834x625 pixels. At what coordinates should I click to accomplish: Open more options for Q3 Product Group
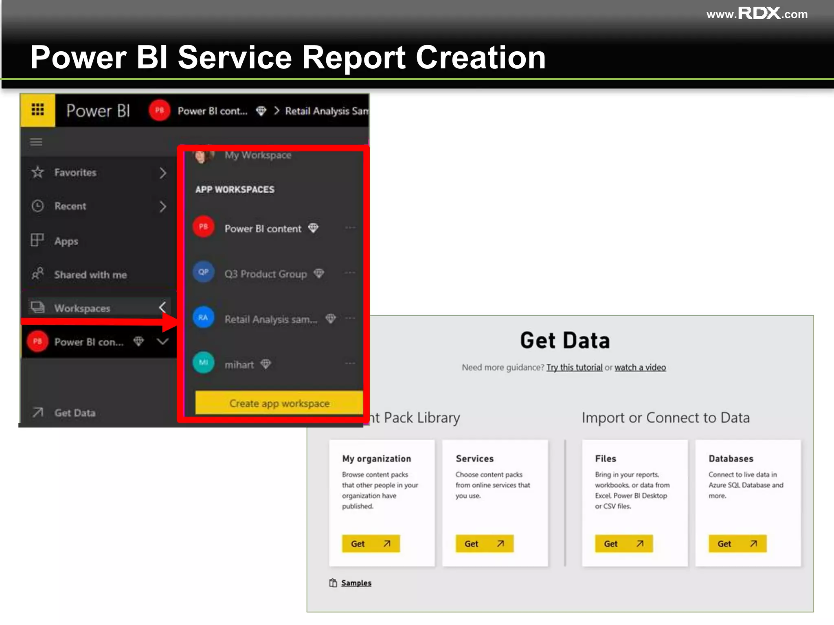tap(350, 273)
